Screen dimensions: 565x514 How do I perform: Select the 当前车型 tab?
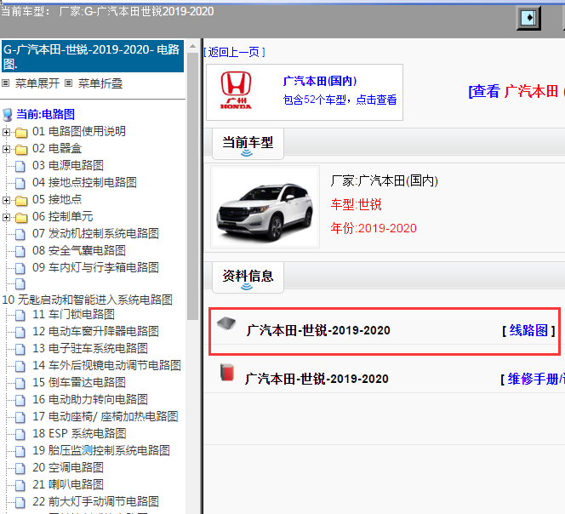click(x=248, y=144)
